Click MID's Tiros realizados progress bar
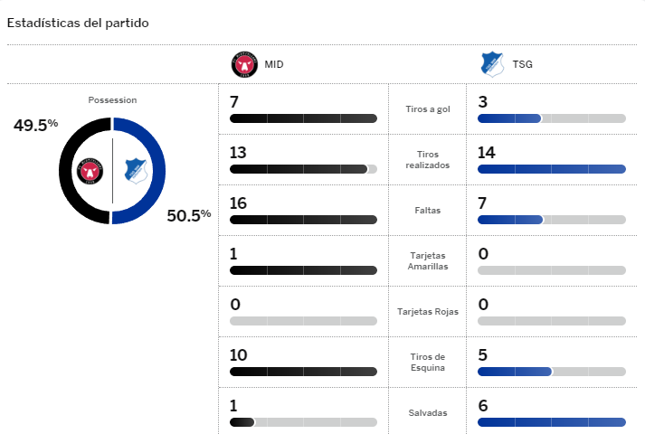 (x=303, y=169)
